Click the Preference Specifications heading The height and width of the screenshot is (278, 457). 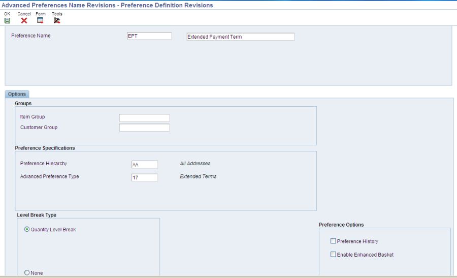(45, 148)
